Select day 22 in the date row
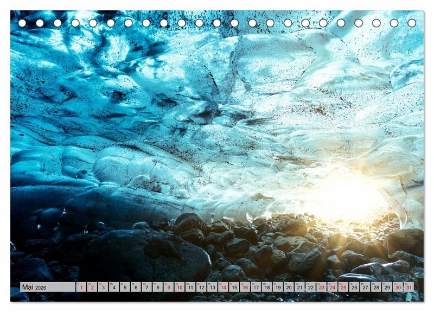The height and width of the screenshot is (312, 434). coord(310,287)
